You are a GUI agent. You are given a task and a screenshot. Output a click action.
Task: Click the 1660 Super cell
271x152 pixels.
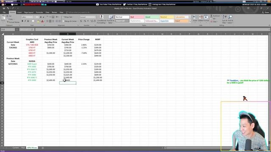coord(32,64)
